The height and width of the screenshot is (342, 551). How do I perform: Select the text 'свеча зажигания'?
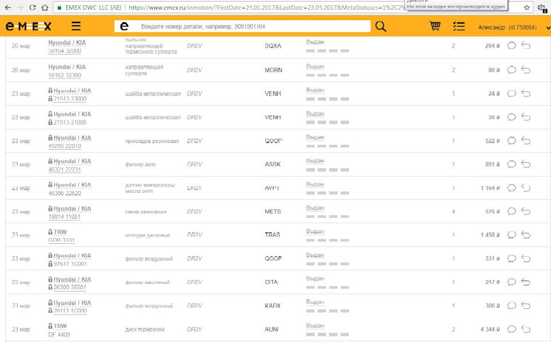[x=146, y=212]
